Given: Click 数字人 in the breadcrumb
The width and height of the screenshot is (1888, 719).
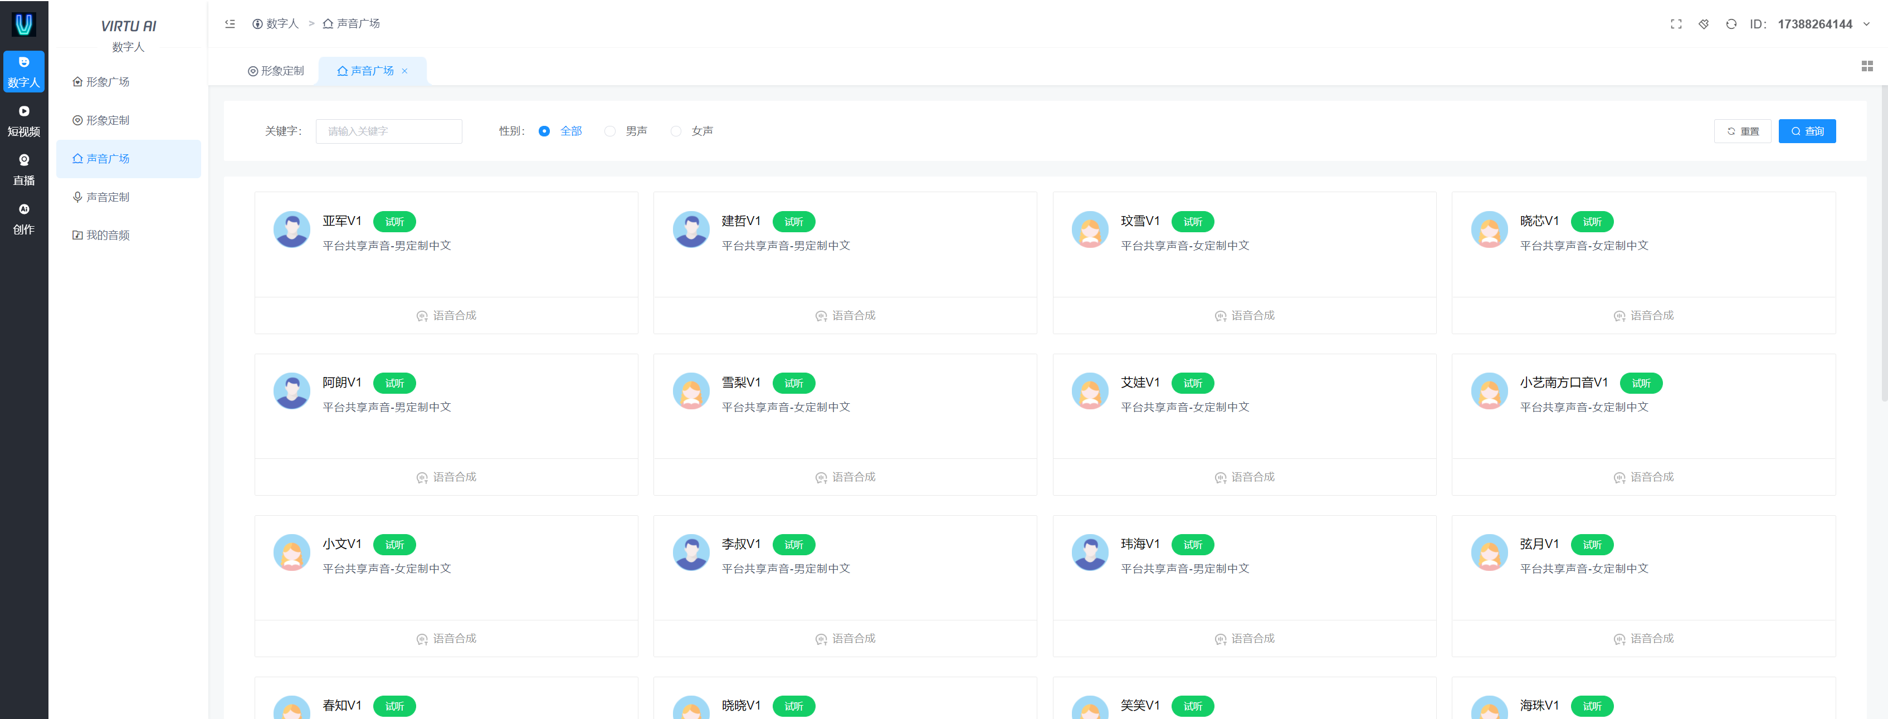Looking at the screenshot, I should (276, 23).
